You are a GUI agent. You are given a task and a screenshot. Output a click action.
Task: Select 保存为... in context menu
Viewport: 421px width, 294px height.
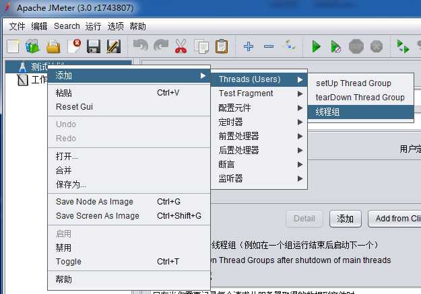(x=129, y=184)
